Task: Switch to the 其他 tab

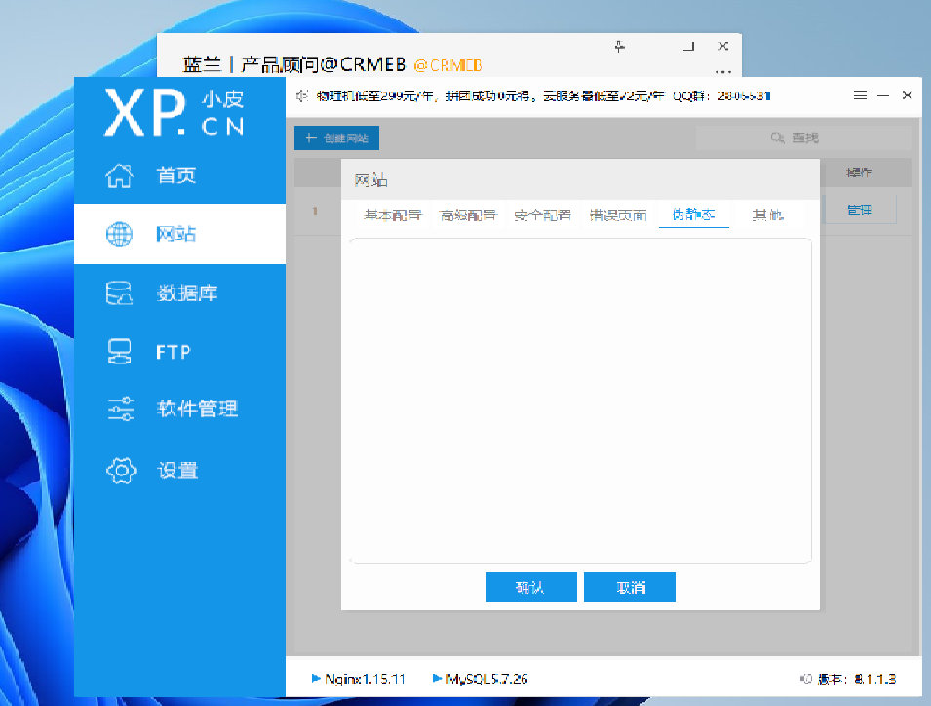Action: (768, 215)
